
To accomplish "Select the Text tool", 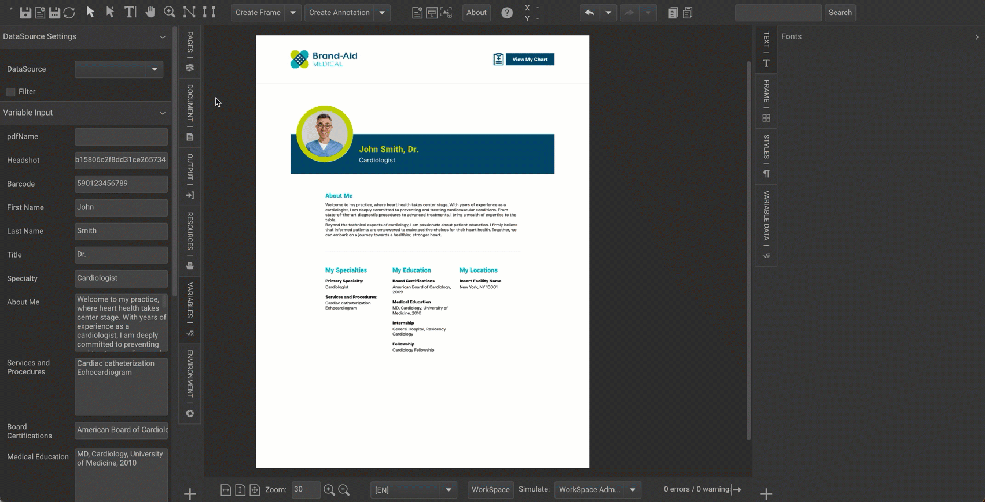I will [130, 12].
